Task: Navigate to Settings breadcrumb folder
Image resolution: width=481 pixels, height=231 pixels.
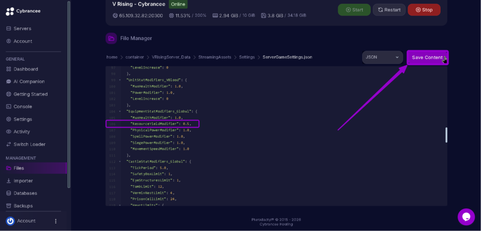Action: pos(247,57)
